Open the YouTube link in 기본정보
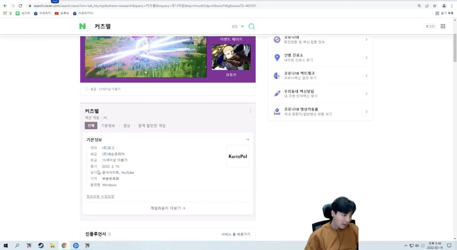This screenshot has width=457, height=250. click(x=127, y=172)
